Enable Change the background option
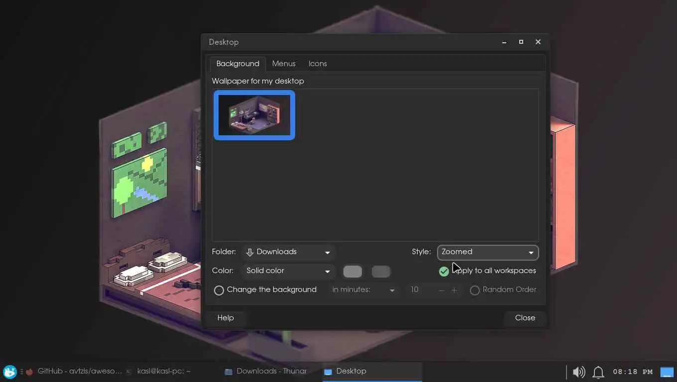677x382 pixels. (219, 290)
